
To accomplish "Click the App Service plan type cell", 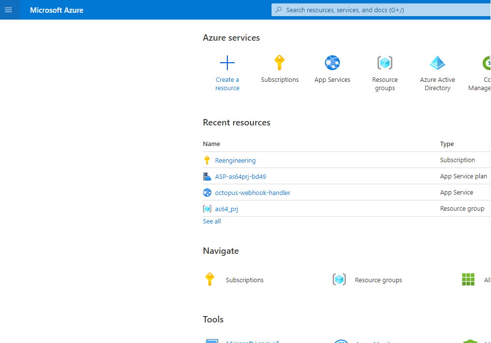I will coord(464,176).
